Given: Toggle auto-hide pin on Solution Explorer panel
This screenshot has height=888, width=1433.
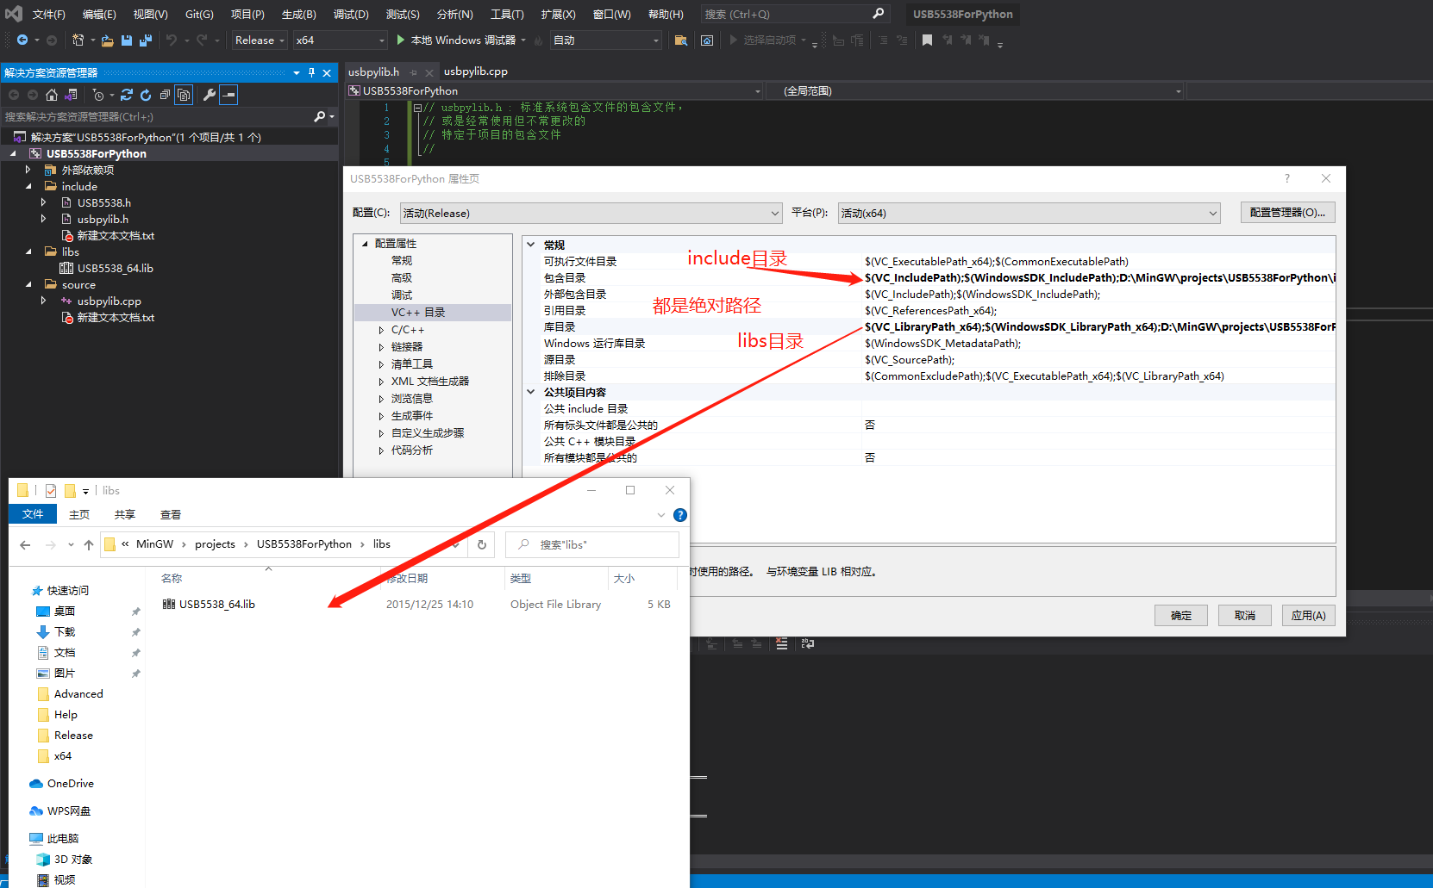Looking at the screenshot, I should (311, 73).
